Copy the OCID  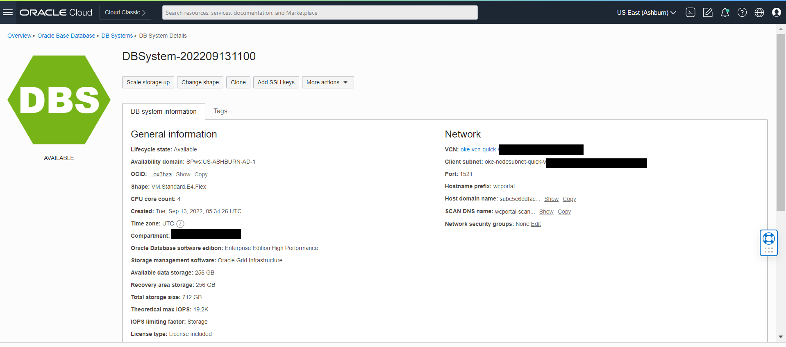pos(201,174)
